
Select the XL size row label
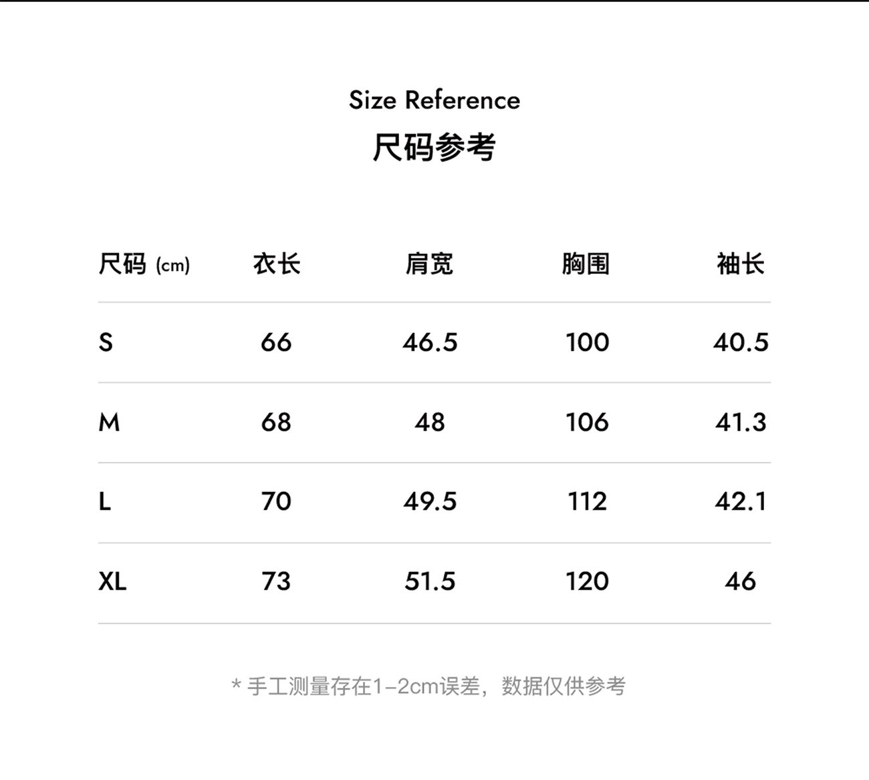(x=112, y=581)
